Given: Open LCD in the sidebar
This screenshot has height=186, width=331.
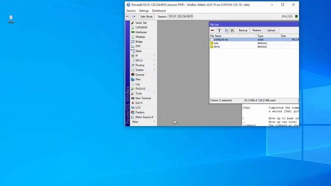Looking at the screenshot, I should 138,107.
